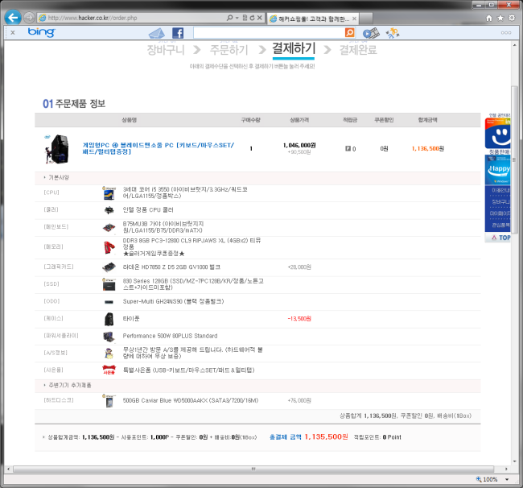Click the 인텔 정품 CPU 쿨러 thumbnail

(x=109, y=210)
